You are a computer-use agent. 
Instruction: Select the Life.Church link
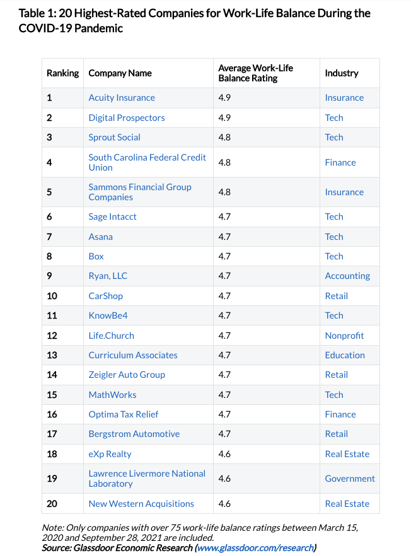coord(111,336)
